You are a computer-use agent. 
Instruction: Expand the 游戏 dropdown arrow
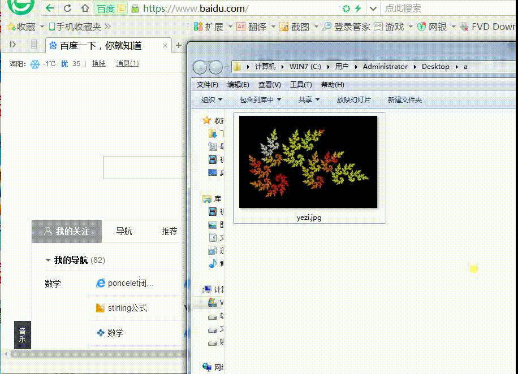click(x=411, y=27)
